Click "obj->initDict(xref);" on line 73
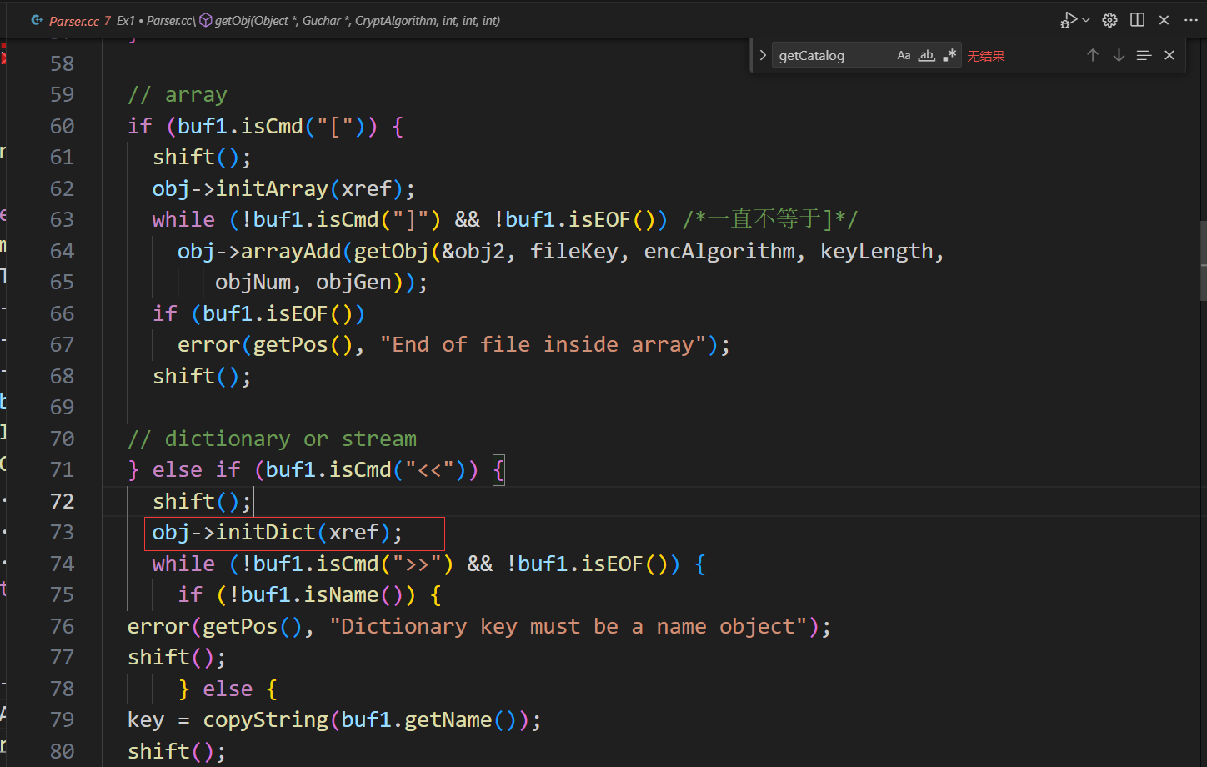Screen dimensions: 1207x767 click(x=277, y=532)
